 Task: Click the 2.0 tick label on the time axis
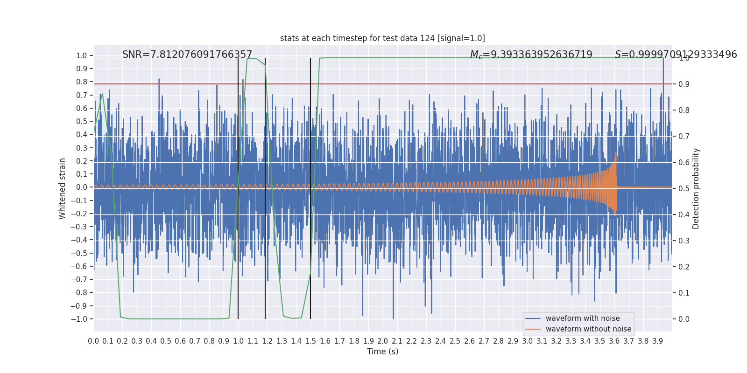(383, 341)
